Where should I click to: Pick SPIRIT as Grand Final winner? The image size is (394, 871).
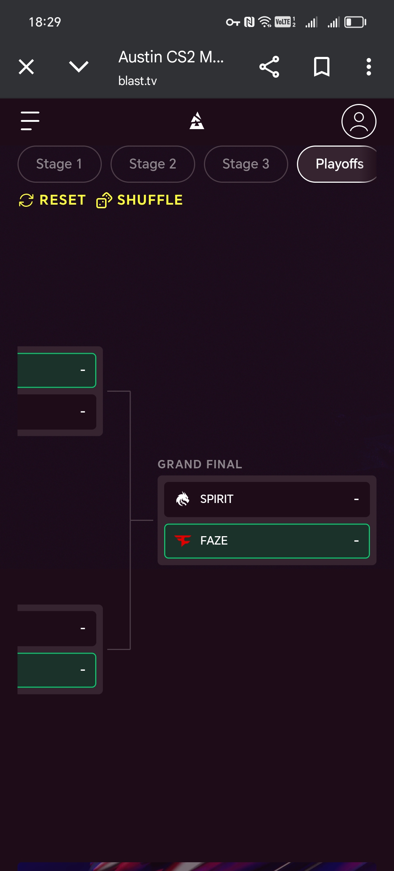pos(267,499)
